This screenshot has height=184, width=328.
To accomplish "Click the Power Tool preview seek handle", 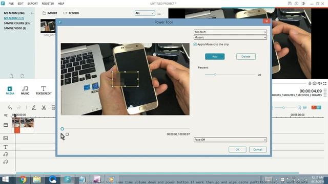I will coord(62,129).
